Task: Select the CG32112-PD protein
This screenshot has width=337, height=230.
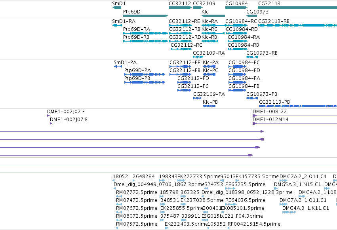Action: coord(185,82)
